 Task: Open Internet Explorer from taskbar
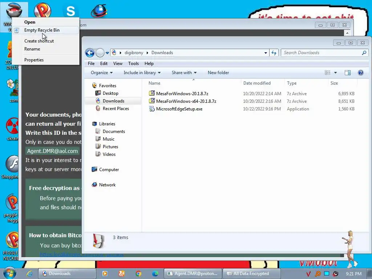coord(29,274)
